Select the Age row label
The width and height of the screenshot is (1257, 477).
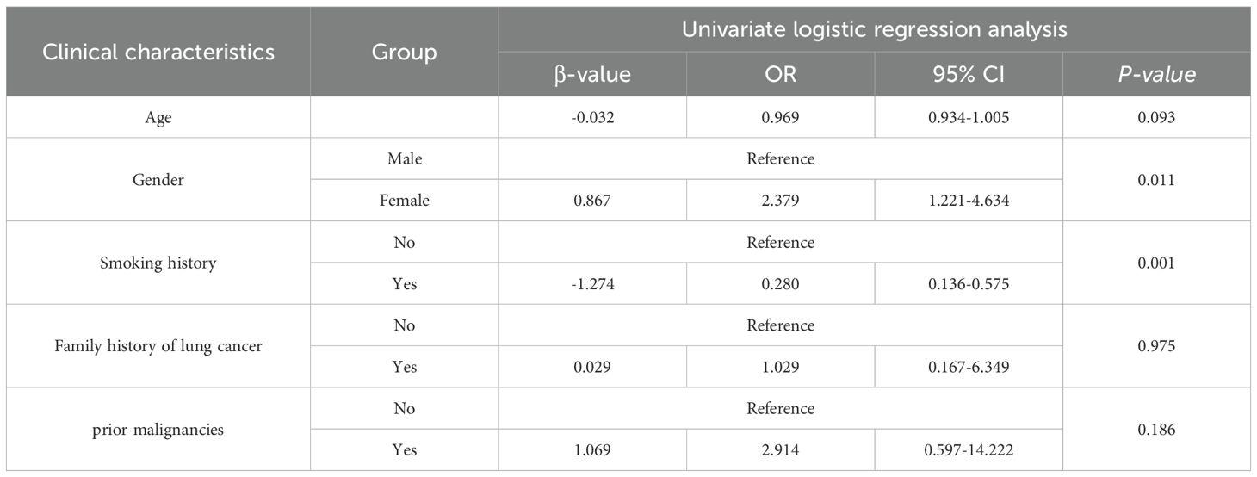158,117
